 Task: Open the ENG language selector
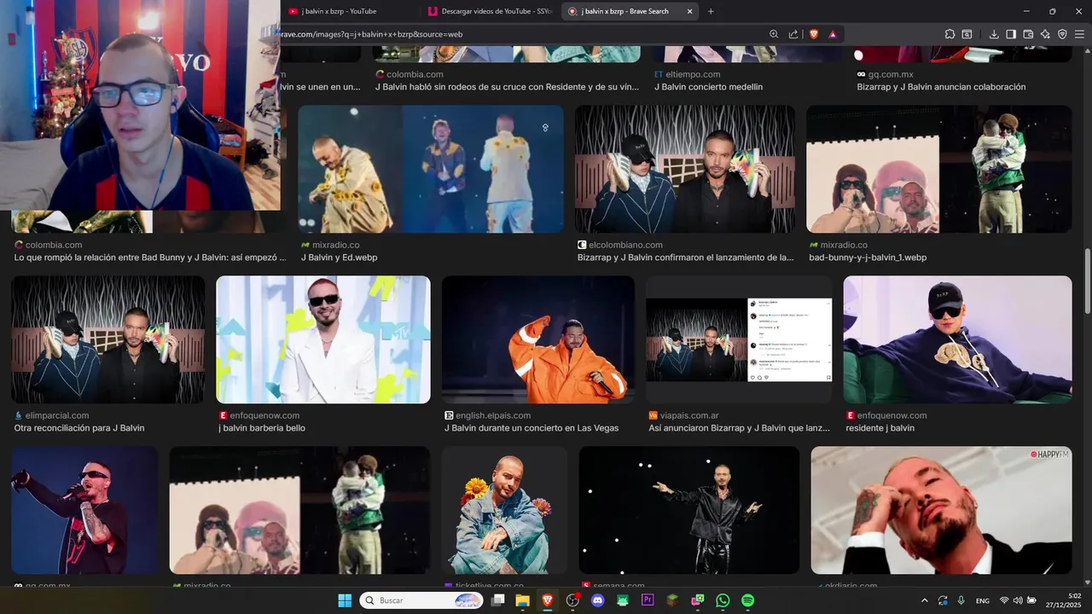coord(983,600)
